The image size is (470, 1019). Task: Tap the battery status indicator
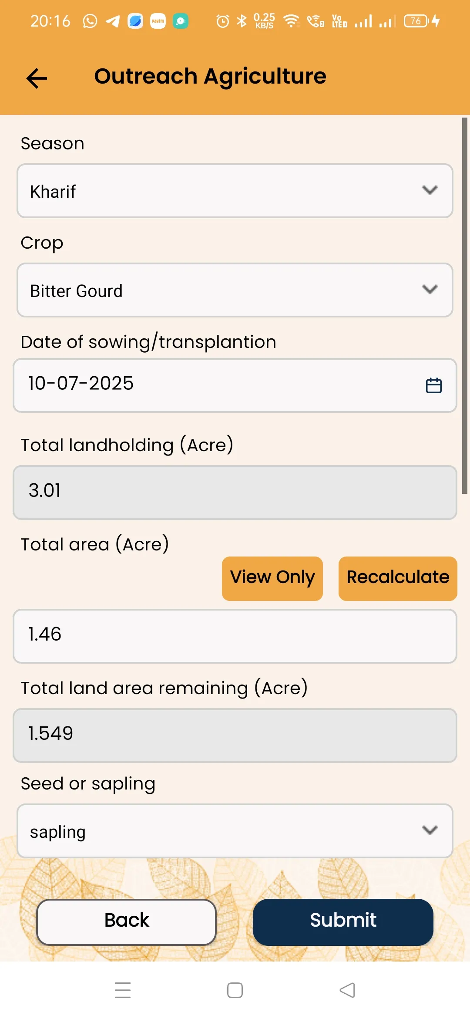point(416,21)
